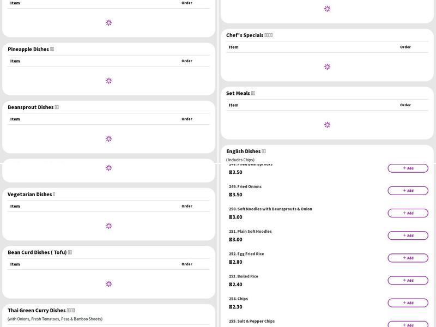This screenshot has width=436, height=327.
Task: Click the Set Meals loading spinner
Action: (x=327, y=125)
